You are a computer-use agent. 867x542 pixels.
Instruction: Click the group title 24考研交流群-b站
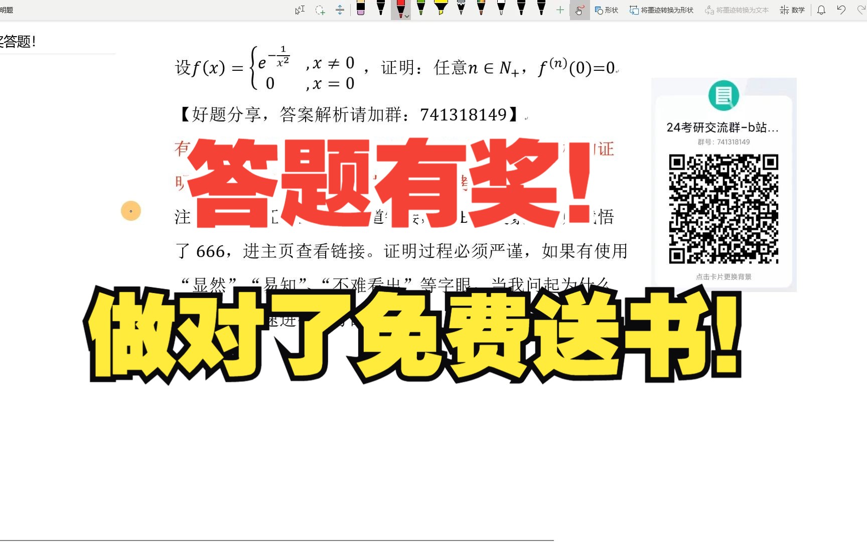723,127
